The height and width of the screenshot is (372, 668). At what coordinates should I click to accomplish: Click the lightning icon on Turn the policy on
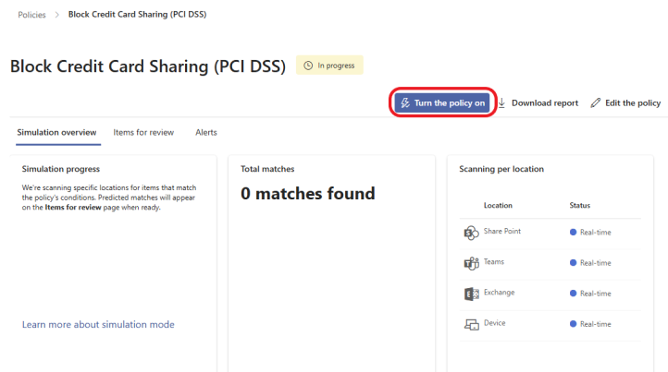[x=405, y=102]
